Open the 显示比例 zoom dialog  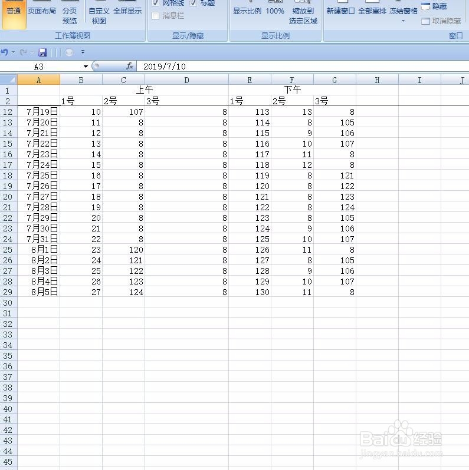pyautogui.click(x=247, y=11)
